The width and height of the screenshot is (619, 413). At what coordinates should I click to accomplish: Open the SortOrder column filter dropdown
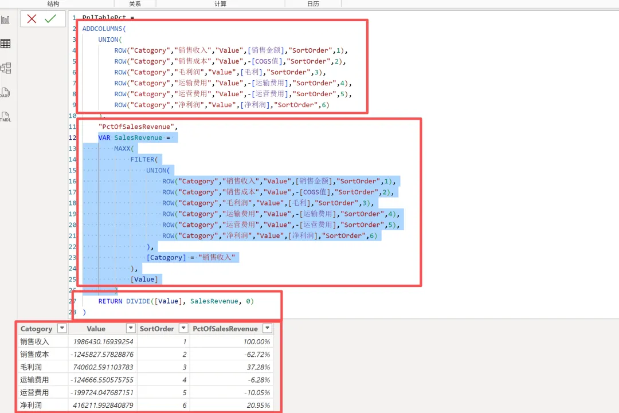[x=183, y=328]
